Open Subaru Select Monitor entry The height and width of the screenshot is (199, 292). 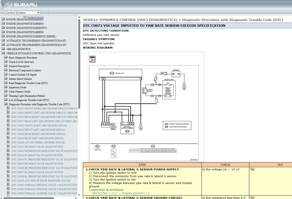click(x=20, y=79)
